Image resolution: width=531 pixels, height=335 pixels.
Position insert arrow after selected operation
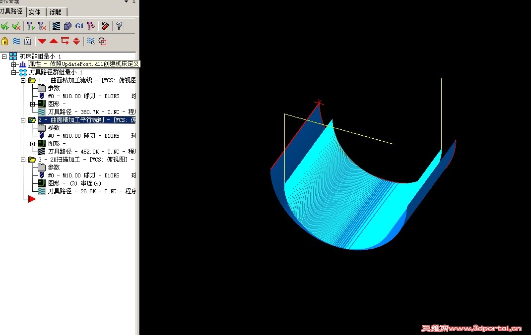[65, 41]
